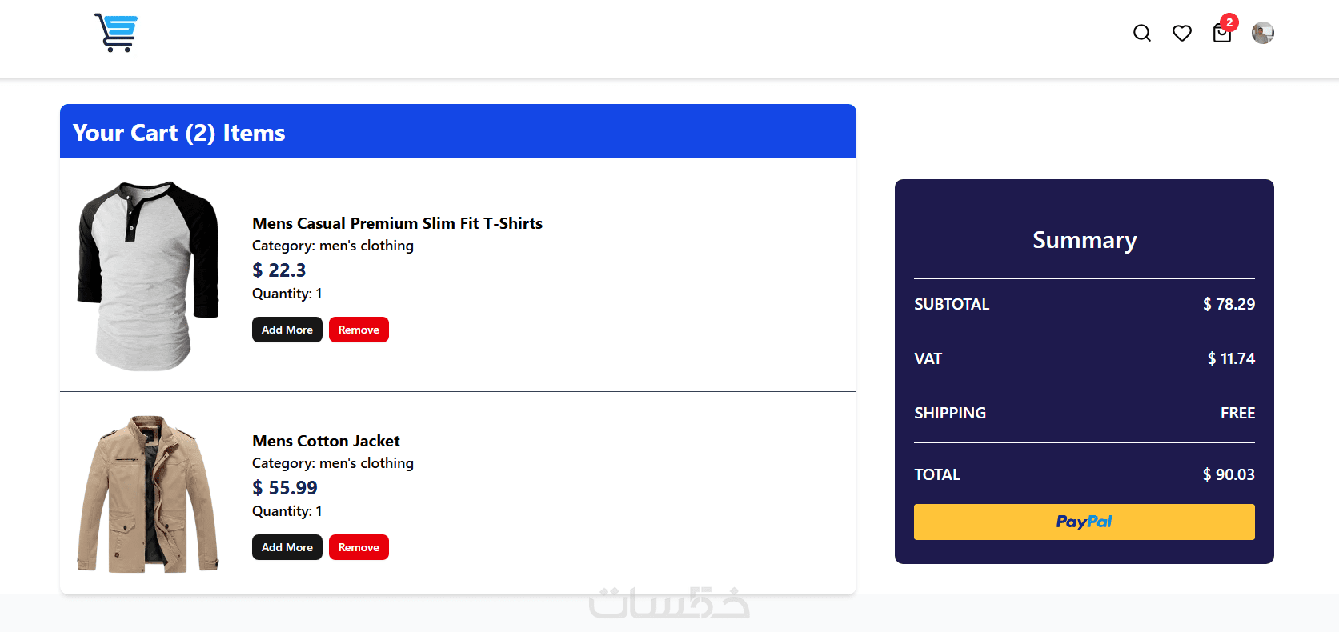Click the $ 90.03 total amount
The width and height of the screenshot is (1339, 632).
(1229, 474)
